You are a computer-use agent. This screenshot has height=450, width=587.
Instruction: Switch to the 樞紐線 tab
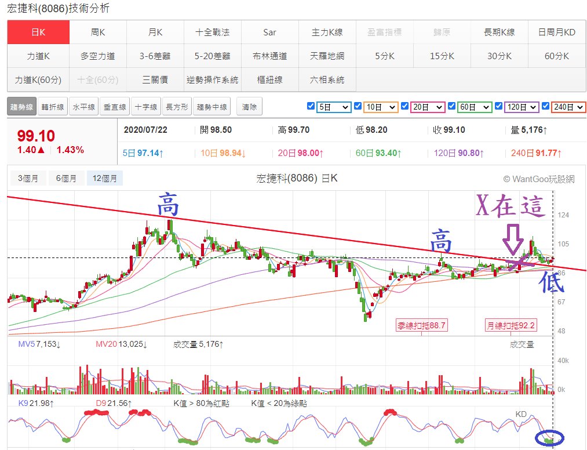(x=270, y=80)
